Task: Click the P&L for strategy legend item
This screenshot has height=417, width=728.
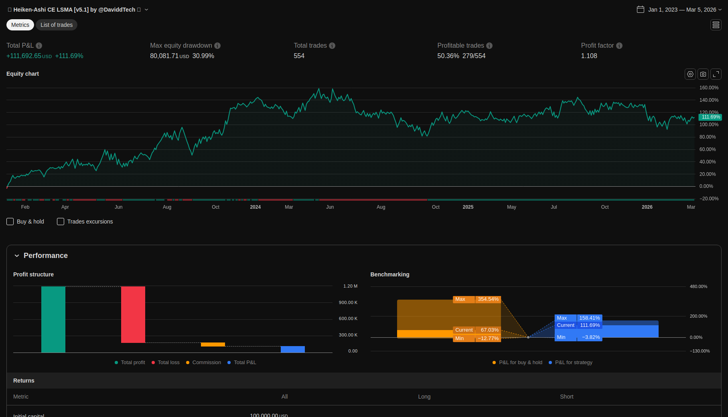Action: (573, 363)
